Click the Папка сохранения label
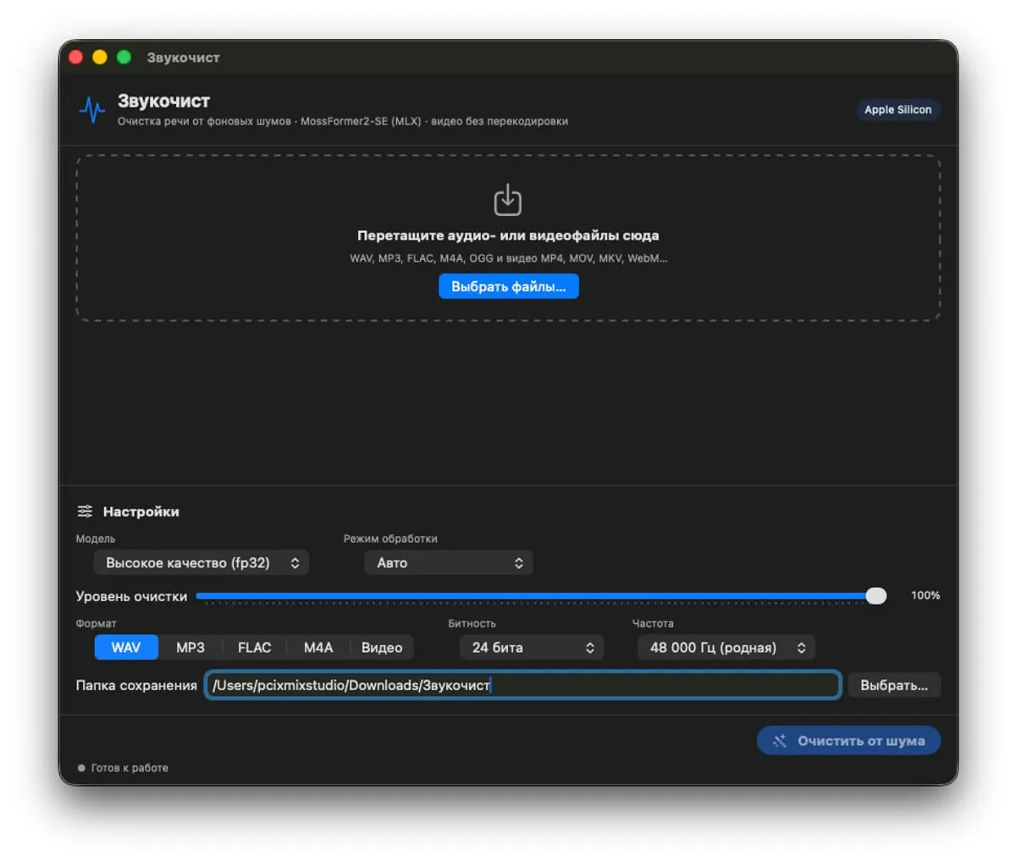This screenshot has width=1016, height=862. (136, 685)
